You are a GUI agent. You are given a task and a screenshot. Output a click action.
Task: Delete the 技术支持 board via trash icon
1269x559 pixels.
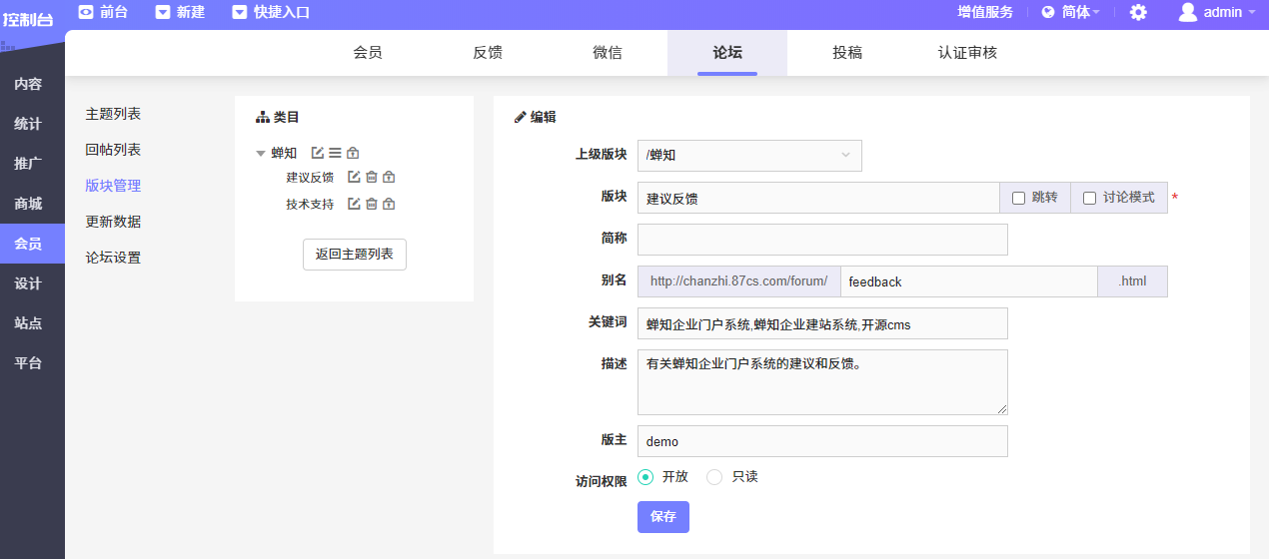pyautogui.click(x=372, y=204)
